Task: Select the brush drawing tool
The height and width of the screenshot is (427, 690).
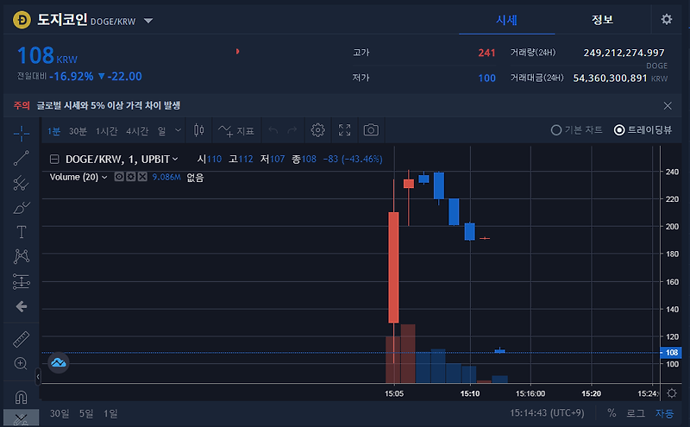Action: tap(21, 207)
